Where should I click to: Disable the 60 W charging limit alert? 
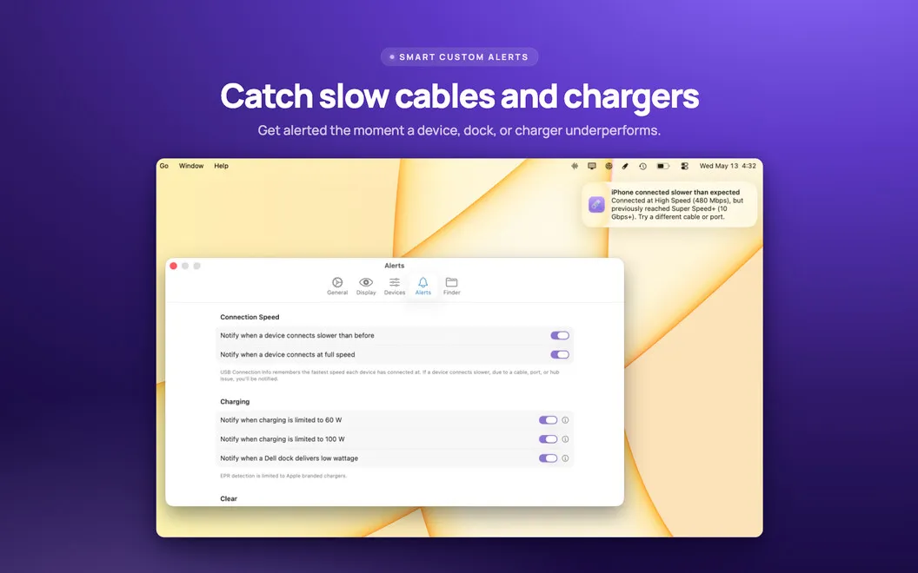pos(548,420)
